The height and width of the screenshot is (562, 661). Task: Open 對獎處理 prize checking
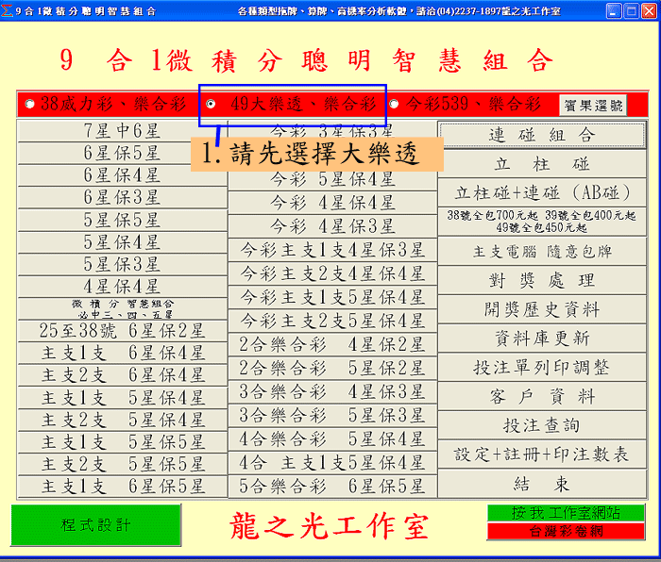[x=541, y=281]
